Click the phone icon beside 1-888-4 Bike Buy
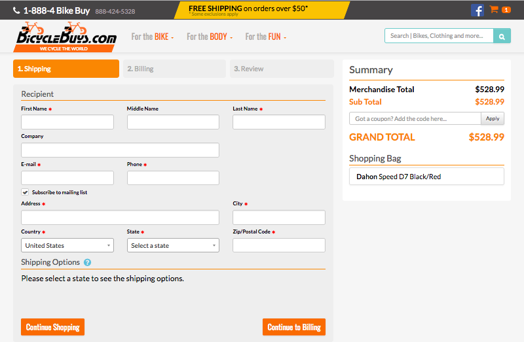This screenshot has height=342, width=524. click(x=16, y=10)
